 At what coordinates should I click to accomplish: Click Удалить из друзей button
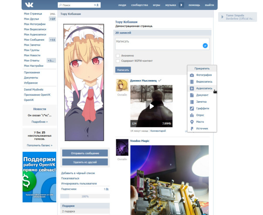click(85, 162)
